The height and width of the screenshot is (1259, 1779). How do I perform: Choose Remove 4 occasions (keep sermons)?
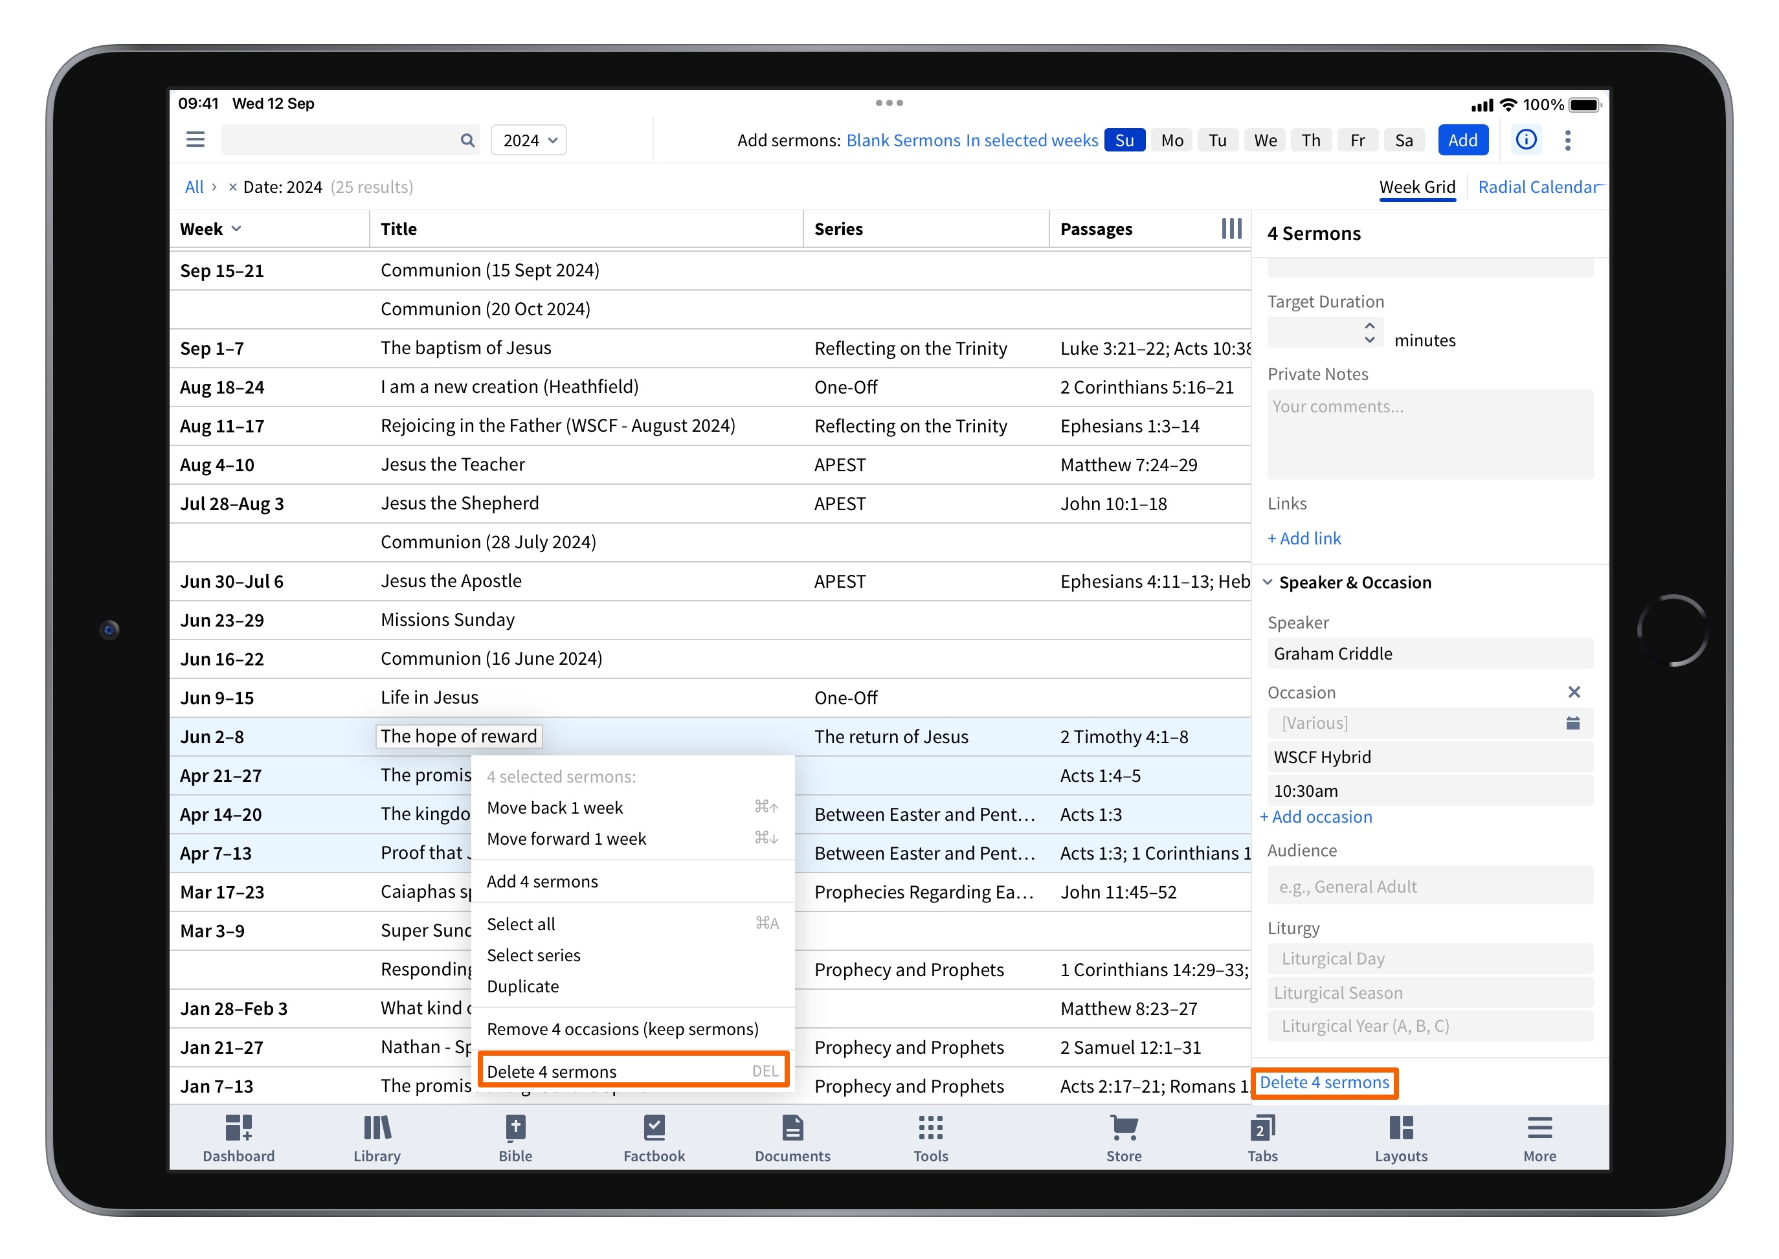click(632, 1029)
